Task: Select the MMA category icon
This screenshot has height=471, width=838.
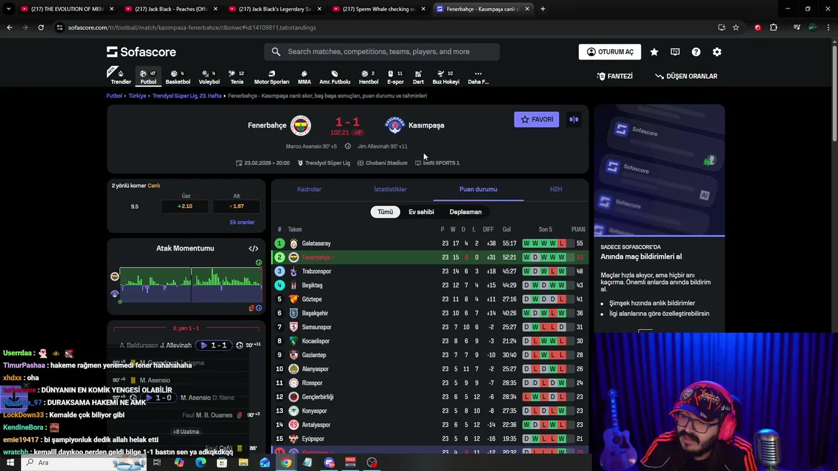Action: (304, 77)
